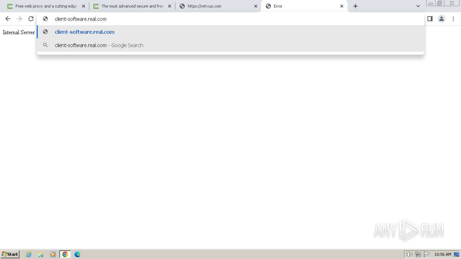Open Action Center flag tray icon

pyautogui.click(x=427, y=254)
